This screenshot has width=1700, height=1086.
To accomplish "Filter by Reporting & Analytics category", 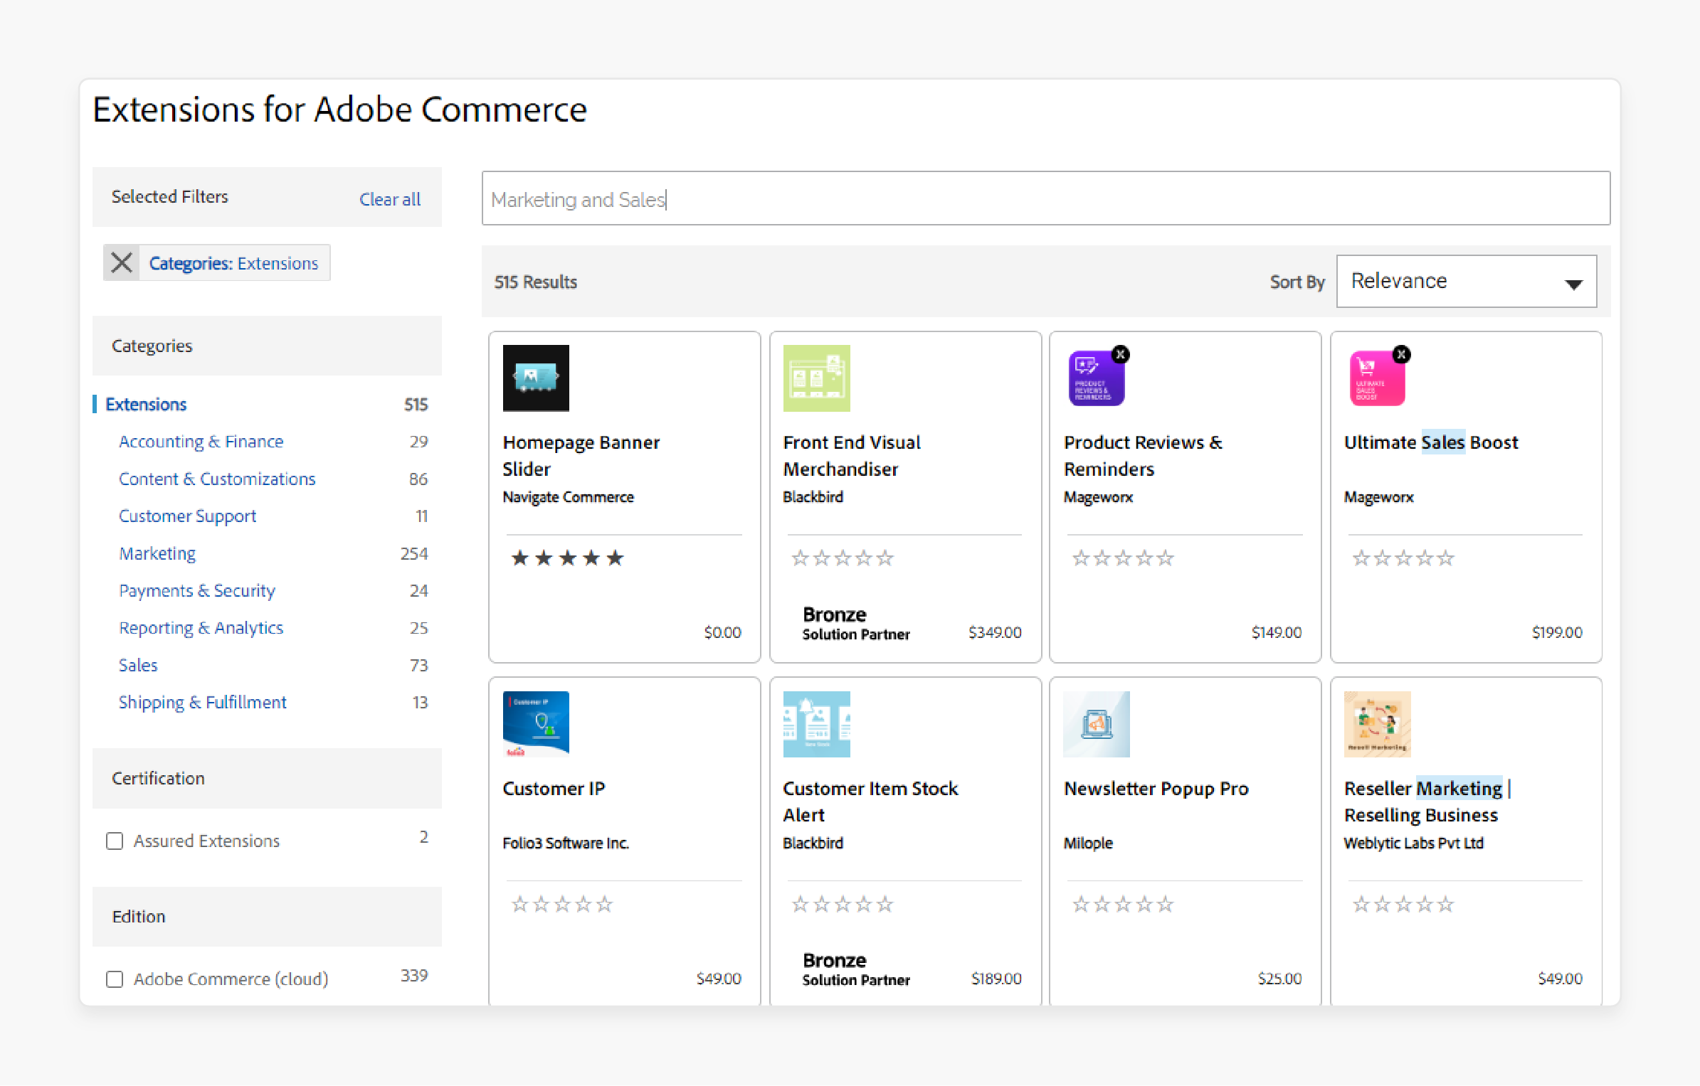I will (x=201, y=628).
